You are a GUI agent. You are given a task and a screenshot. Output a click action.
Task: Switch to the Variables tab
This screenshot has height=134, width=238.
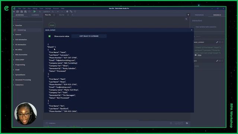tap(217, 15)
